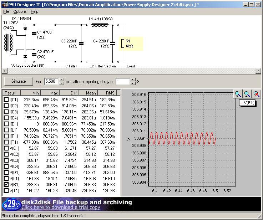Click the reporting delay input field
The height and width of the screenshot is (220, 263).
(123, 81)
